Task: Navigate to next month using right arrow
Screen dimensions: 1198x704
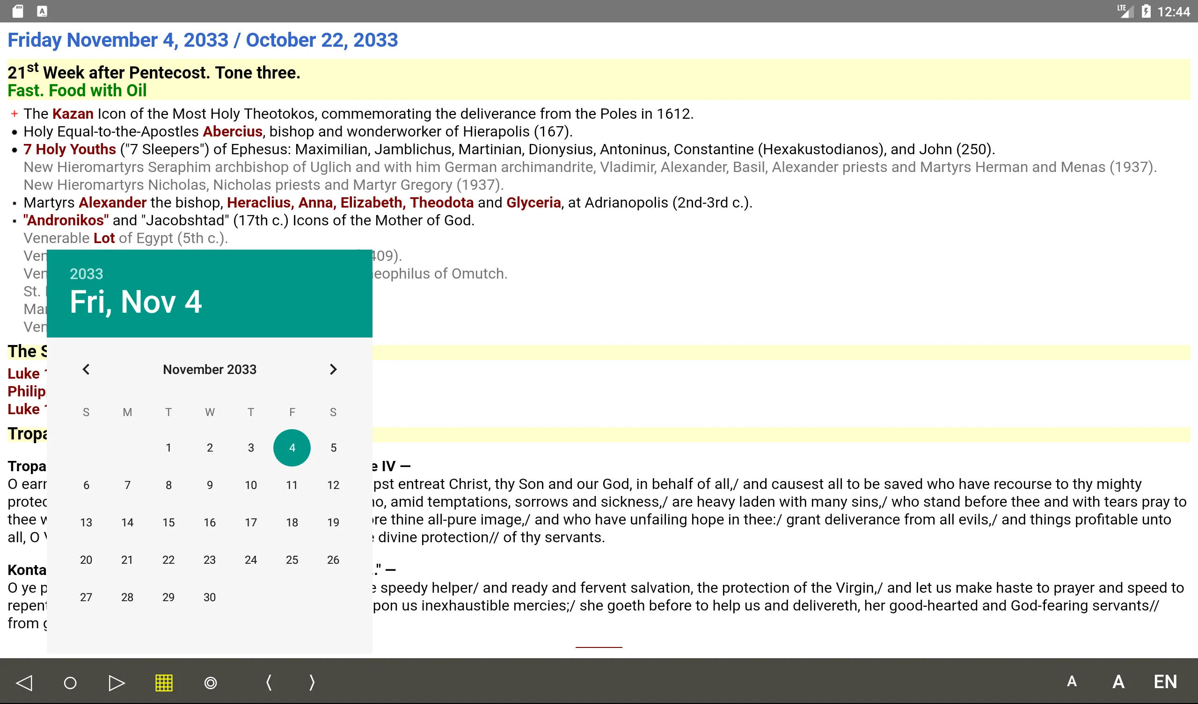Action: (x=333, y=369)
